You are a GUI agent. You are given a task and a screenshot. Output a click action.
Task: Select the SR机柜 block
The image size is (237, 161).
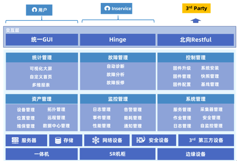[x=118, y=154]
